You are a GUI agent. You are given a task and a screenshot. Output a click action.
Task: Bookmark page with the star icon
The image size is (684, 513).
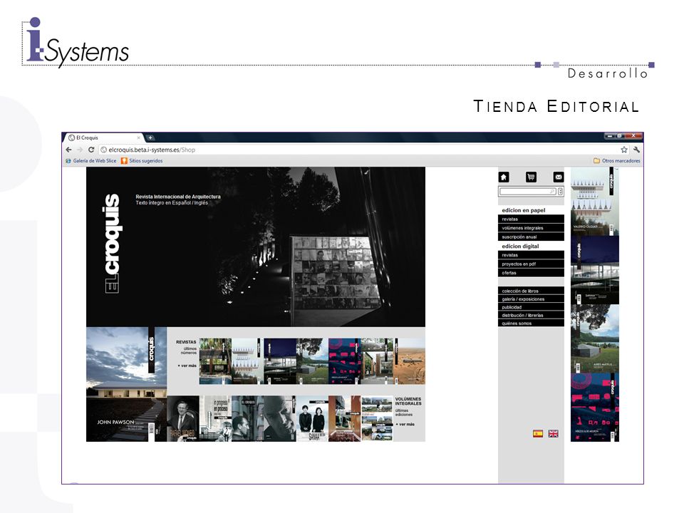(x=624, y=150)
